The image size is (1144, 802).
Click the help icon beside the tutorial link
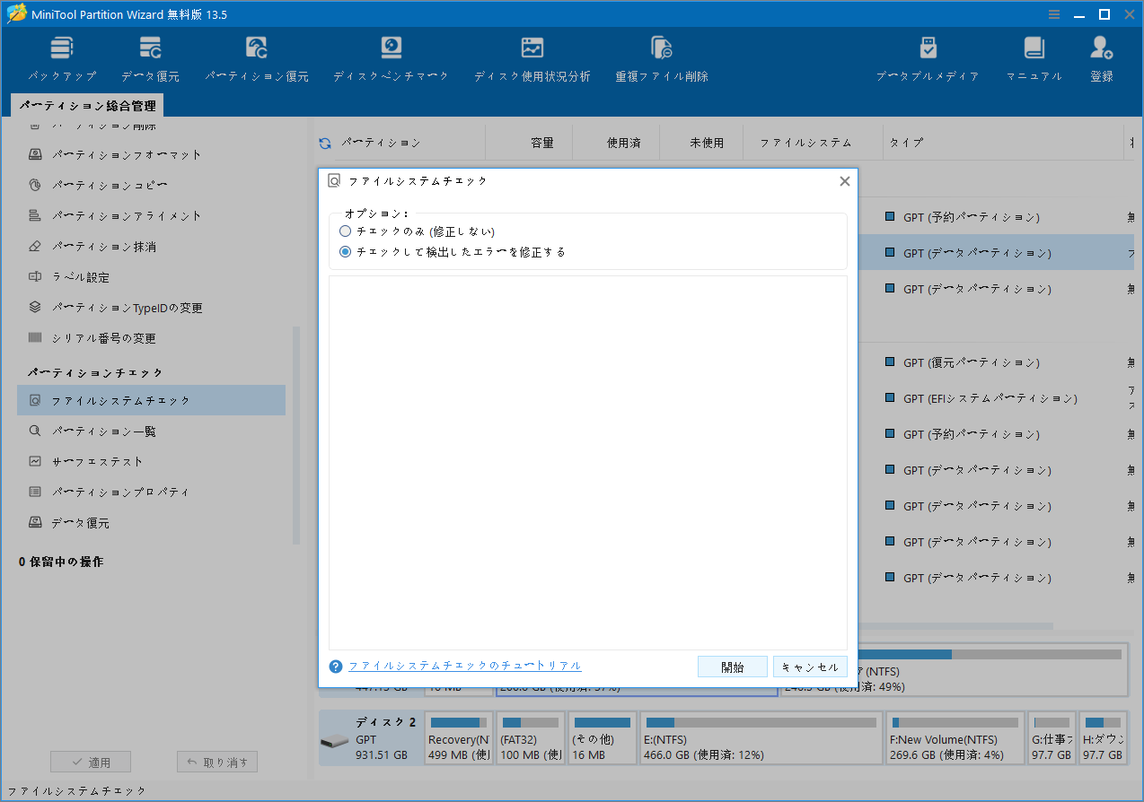click(x=334, y=666)
